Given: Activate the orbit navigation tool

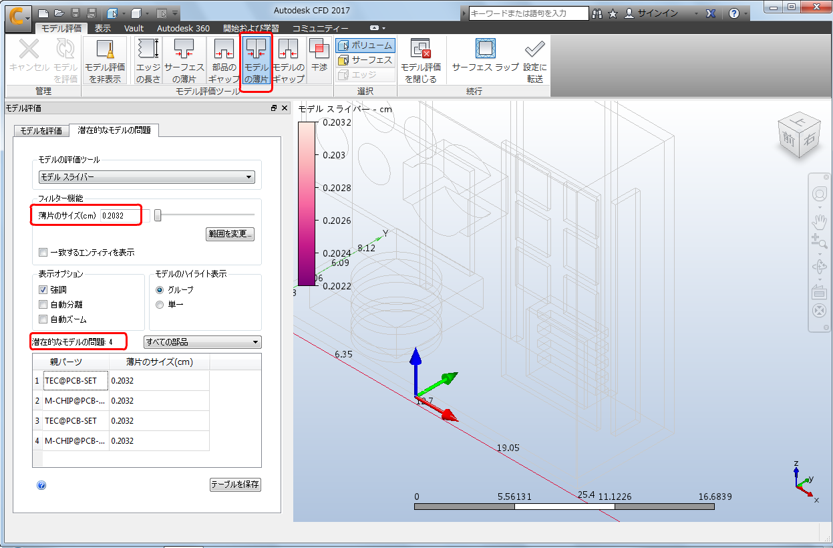Looking at the screenshot, I should pos(819,267).
